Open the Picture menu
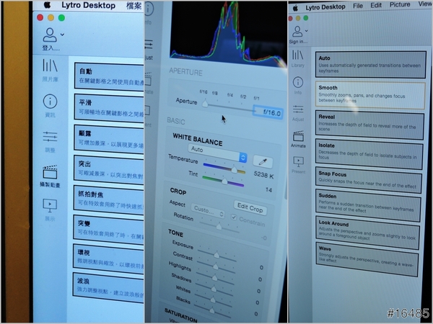This screenshot has height=324, width=433. point(400,5)
